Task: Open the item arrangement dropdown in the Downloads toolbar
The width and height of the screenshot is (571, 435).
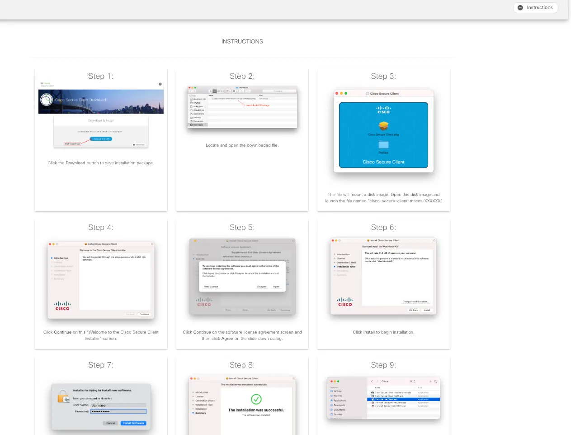Action: (228, 91)
